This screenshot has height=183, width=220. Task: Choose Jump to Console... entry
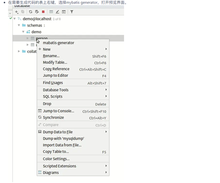click(x=73, y=111)
